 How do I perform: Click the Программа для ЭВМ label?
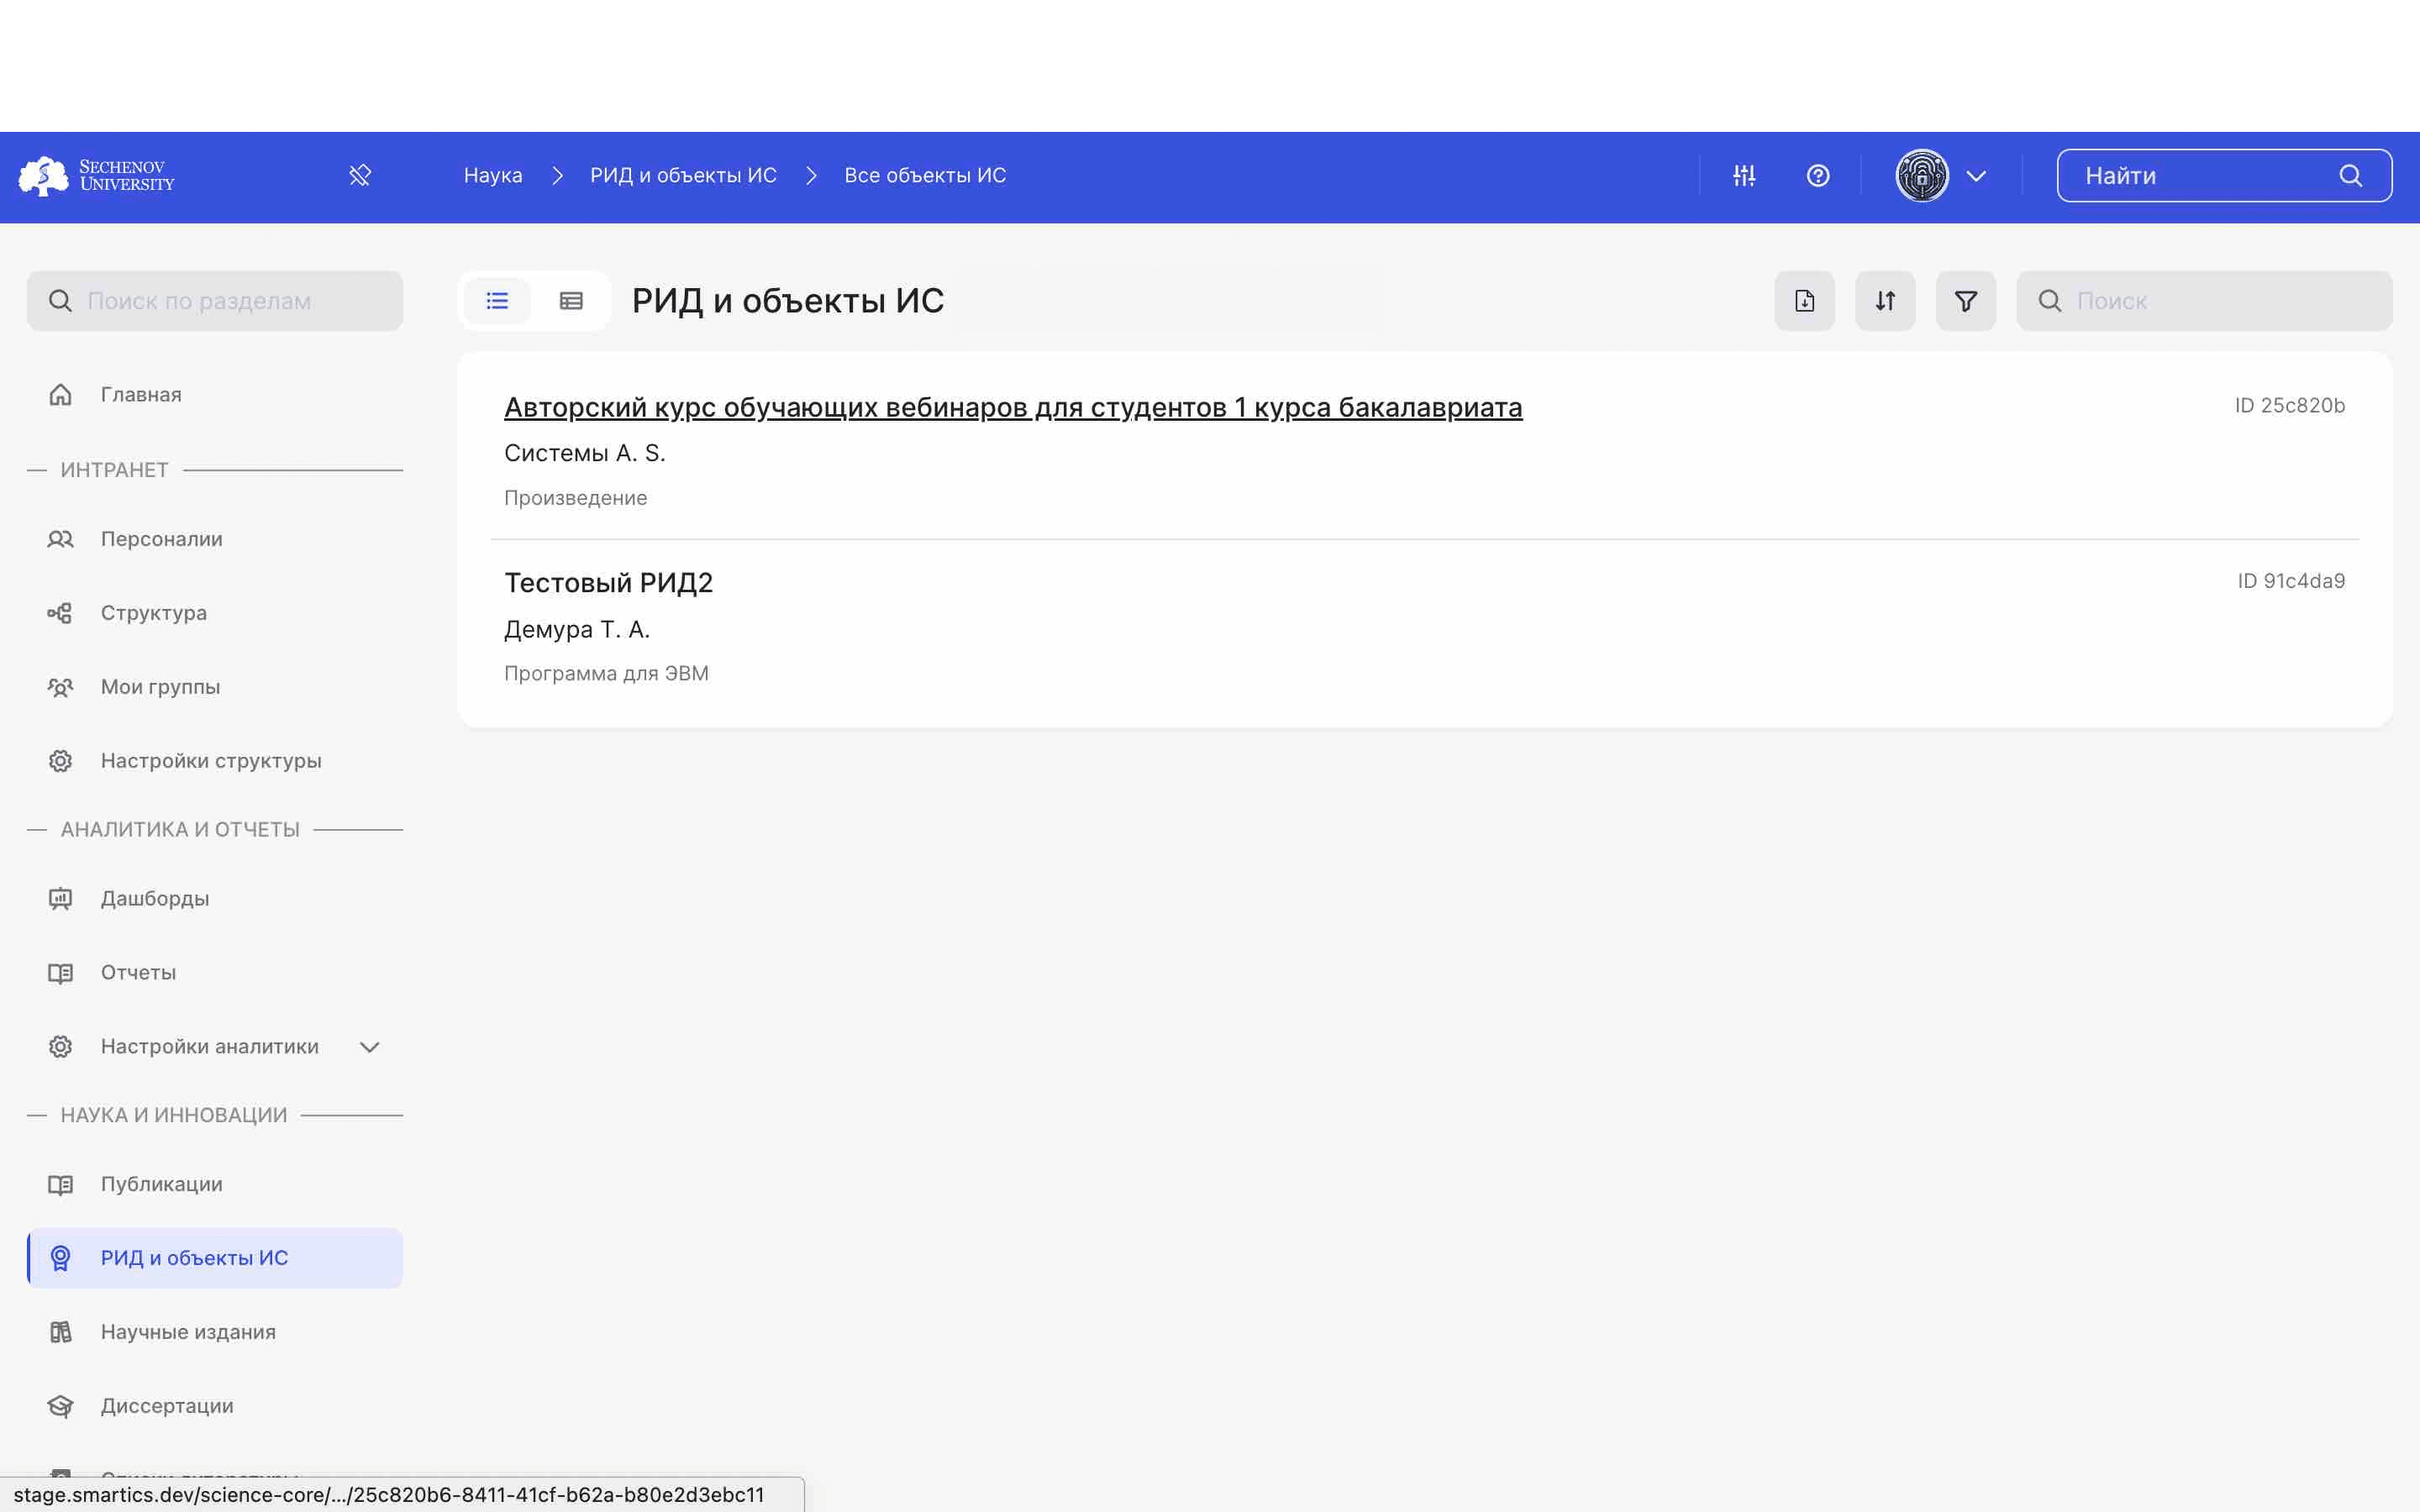pos(607,674)
